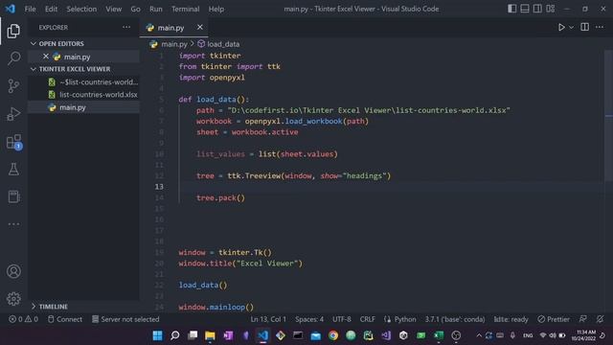Select main.py in the folder tree
Image resolution: width=613 pixels, height=345 pixels.
[83, 107]
